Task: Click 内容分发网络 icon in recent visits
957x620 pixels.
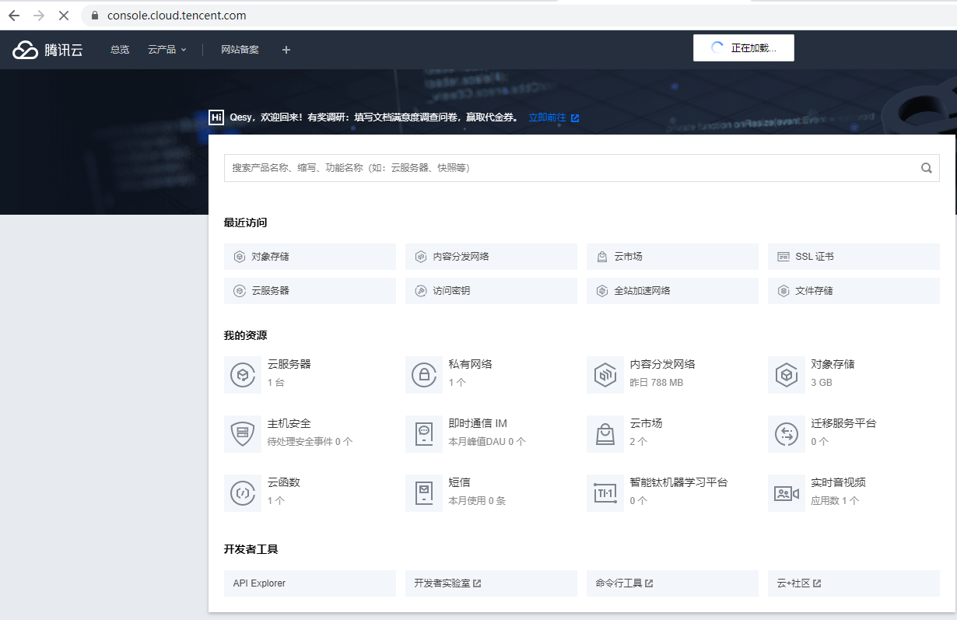Action: pos(421,257)
